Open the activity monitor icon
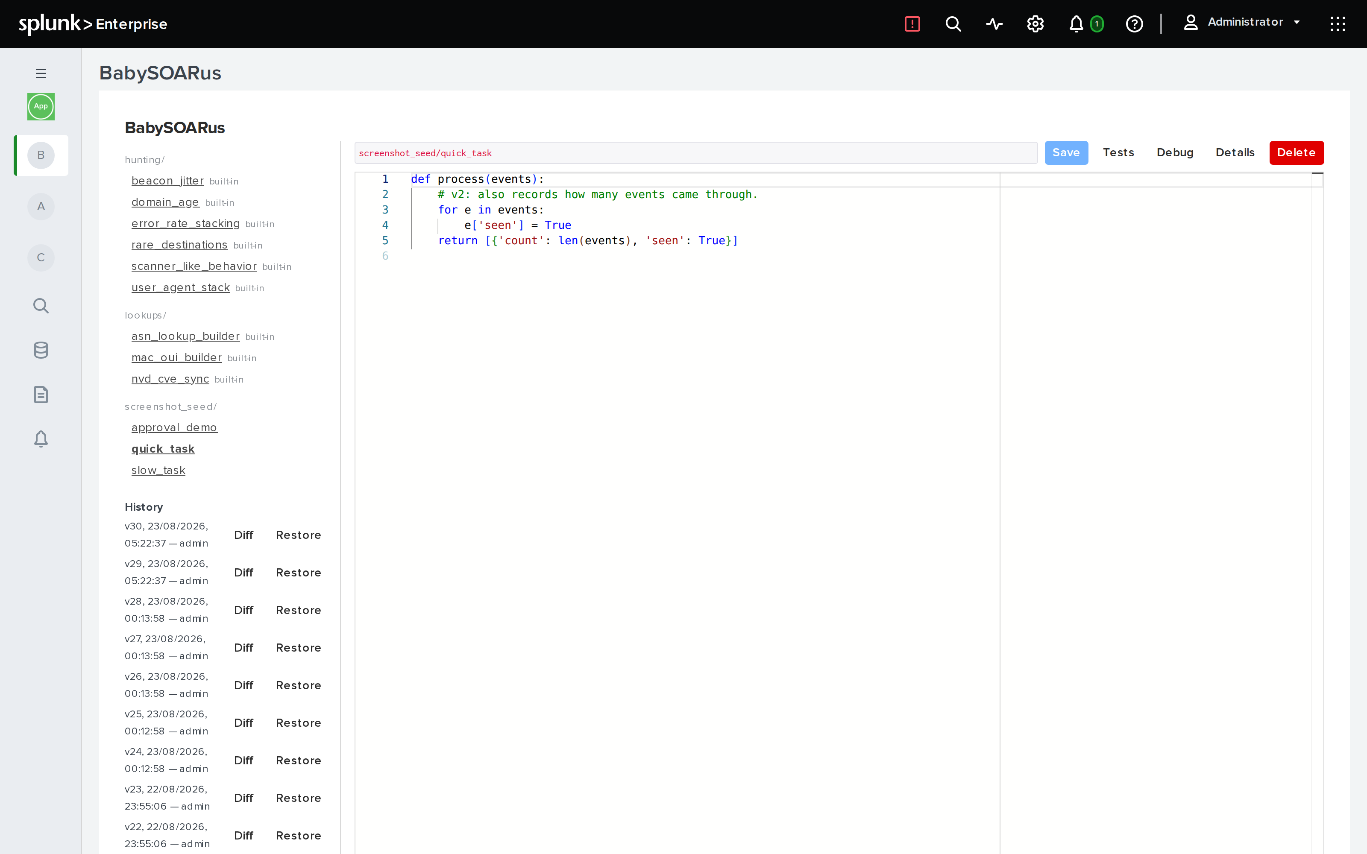 tap(994, 24)
